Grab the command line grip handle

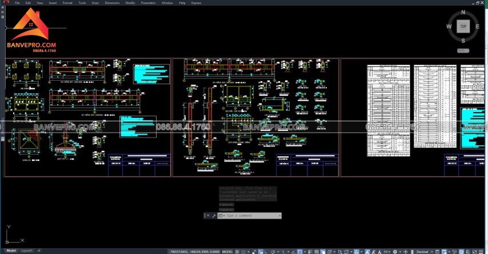pyautogui.click(x=205, y=216)
